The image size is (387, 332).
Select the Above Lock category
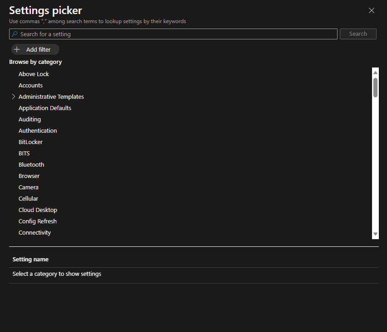(x=34, y=74)
